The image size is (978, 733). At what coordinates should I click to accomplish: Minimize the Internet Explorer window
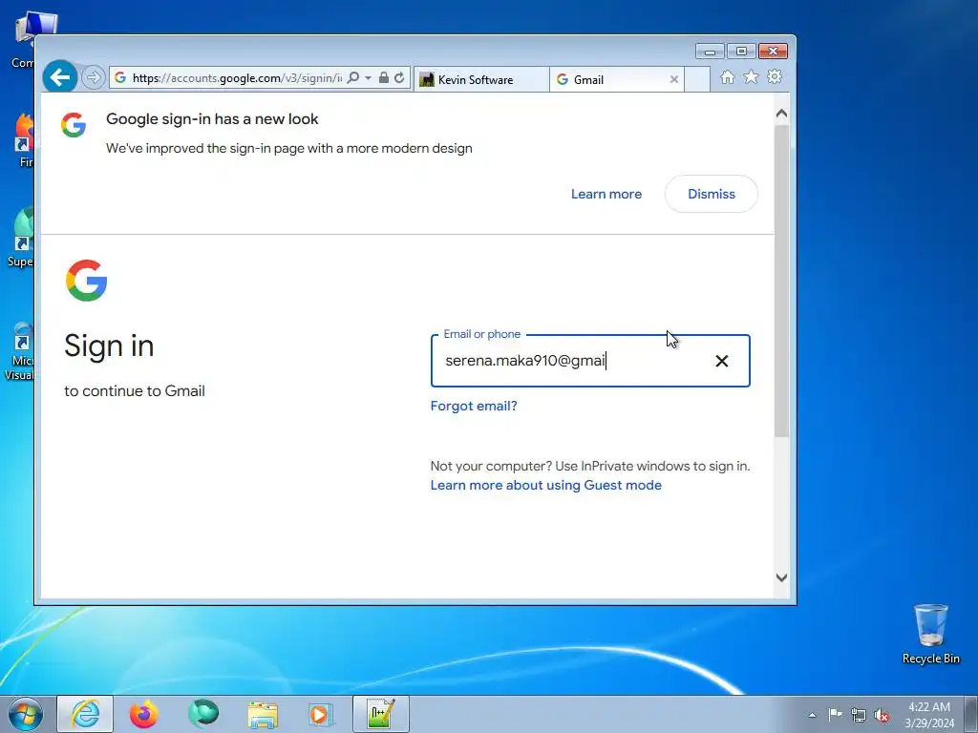(x=710, y=52)
